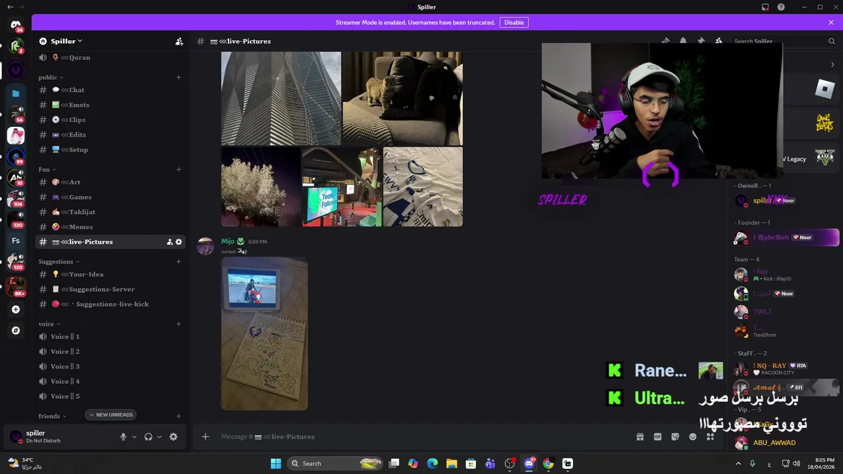Open Discover servers compass icon
The height and width of the screenshot is (474, 843).
[x=16, y=330]
